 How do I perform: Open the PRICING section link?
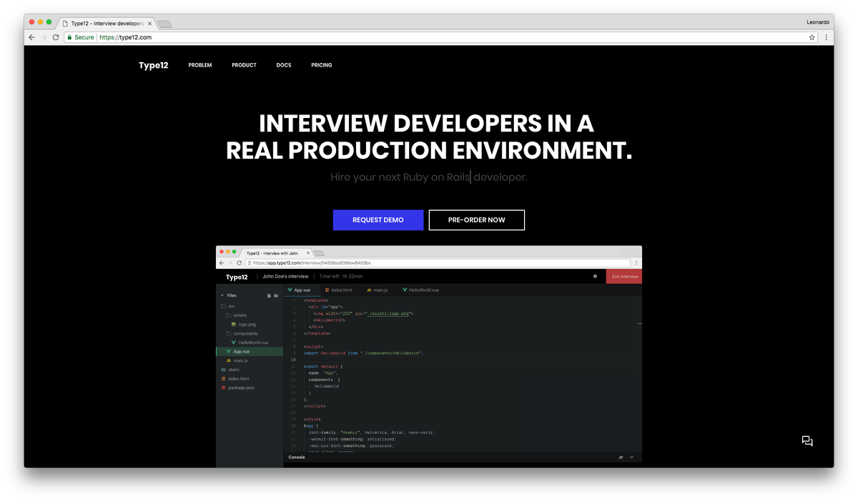(x=322, y=65)
